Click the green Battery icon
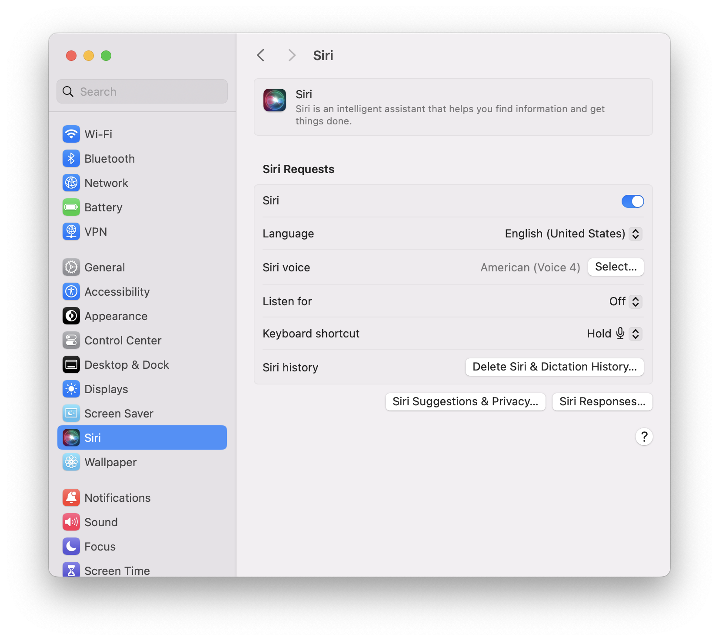Image resolution: width=719 pixels, height=641 pixels. click(x=71, y=207)
